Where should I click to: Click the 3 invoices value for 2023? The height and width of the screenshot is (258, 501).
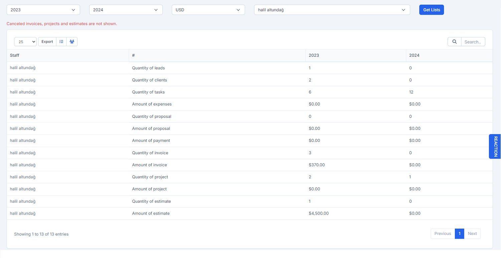tap(310, 153)
